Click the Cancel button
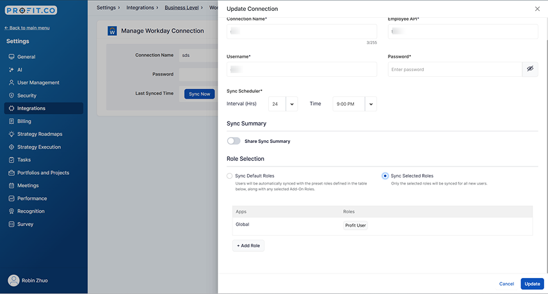The image size is (548, 294). coord(506,284)
